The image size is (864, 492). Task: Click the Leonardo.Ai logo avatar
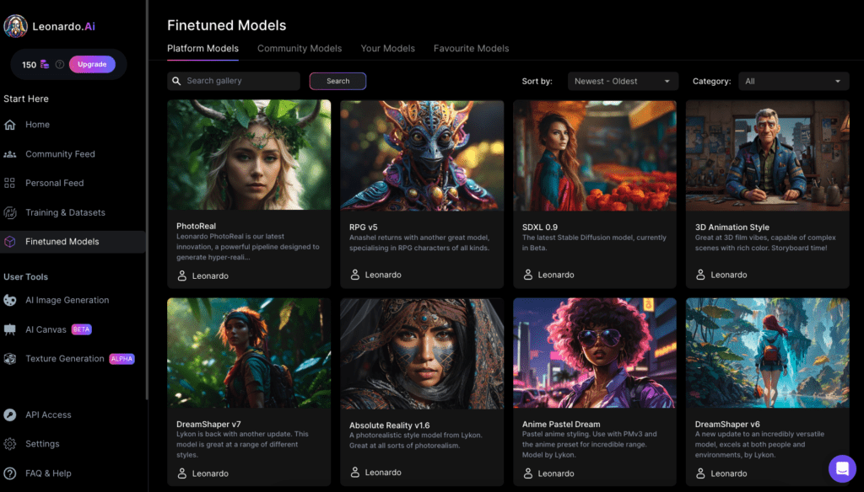pos(15,26)
